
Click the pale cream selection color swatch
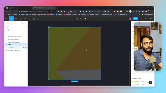(133, 85)
